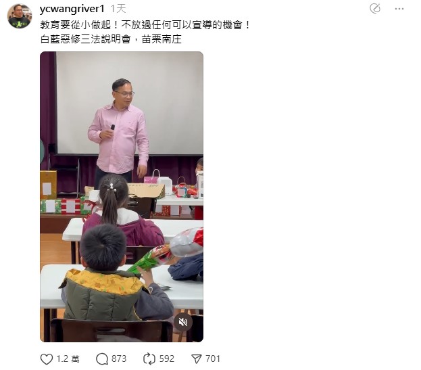Visit the ycwangriver1 username link
The height and width of the screenshot is (370, 421).
[72, 9]
